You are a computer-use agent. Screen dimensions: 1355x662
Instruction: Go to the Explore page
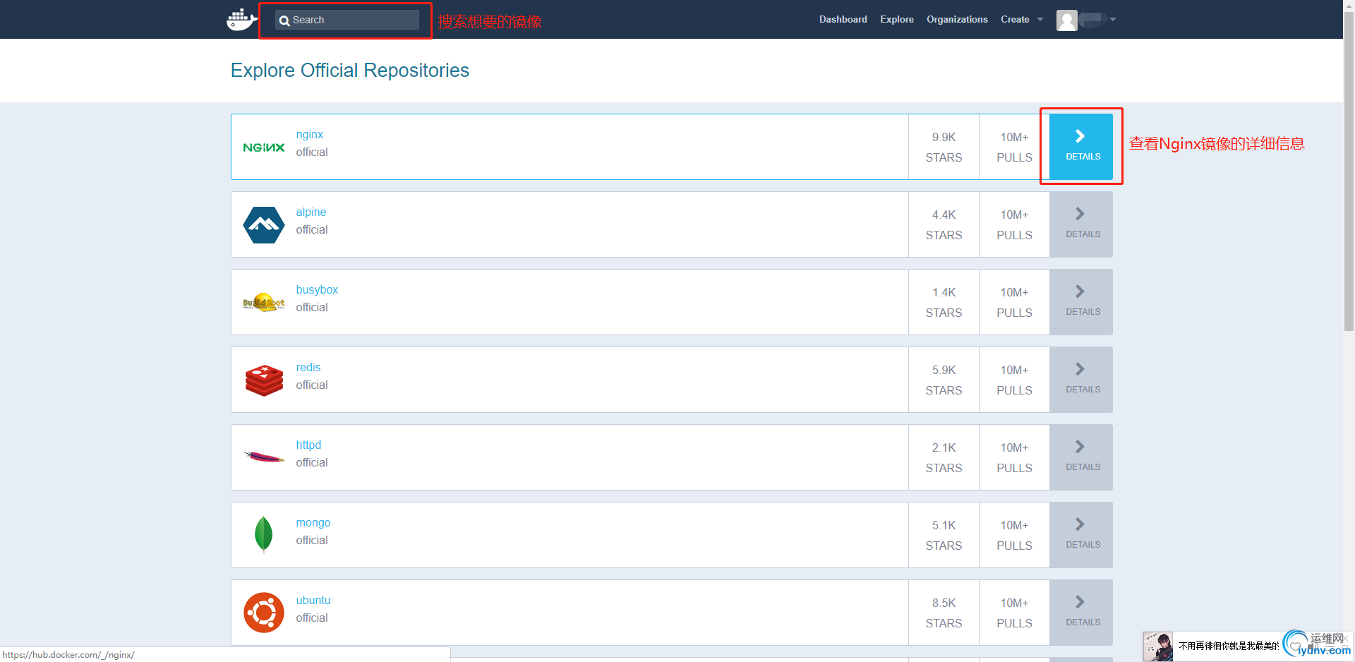[x=896, y=19]
